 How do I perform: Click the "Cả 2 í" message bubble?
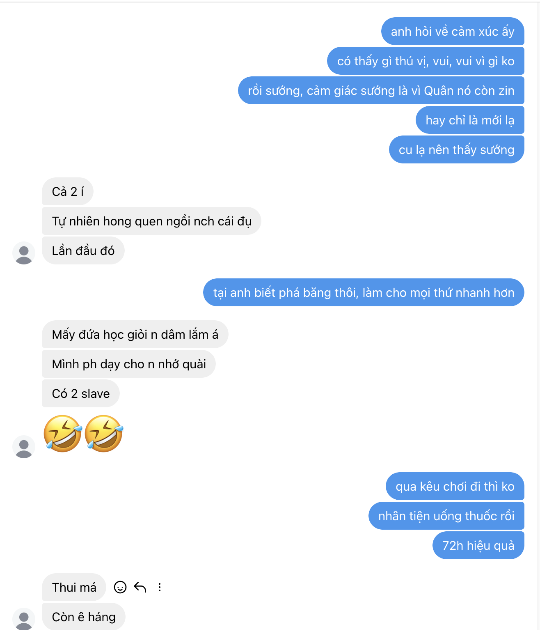[x=68, y=191]
